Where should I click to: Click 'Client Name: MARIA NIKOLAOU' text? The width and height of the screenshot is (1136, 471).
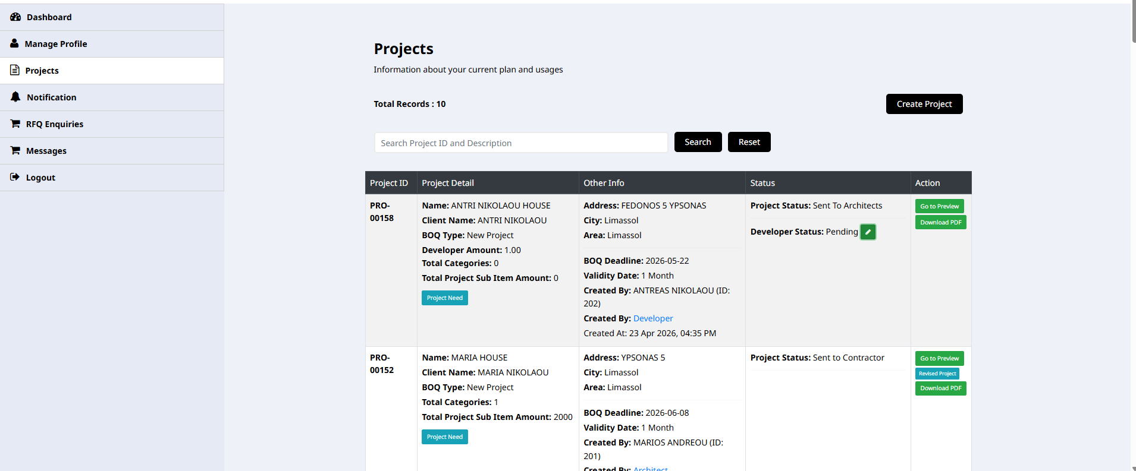pos(485,372)
